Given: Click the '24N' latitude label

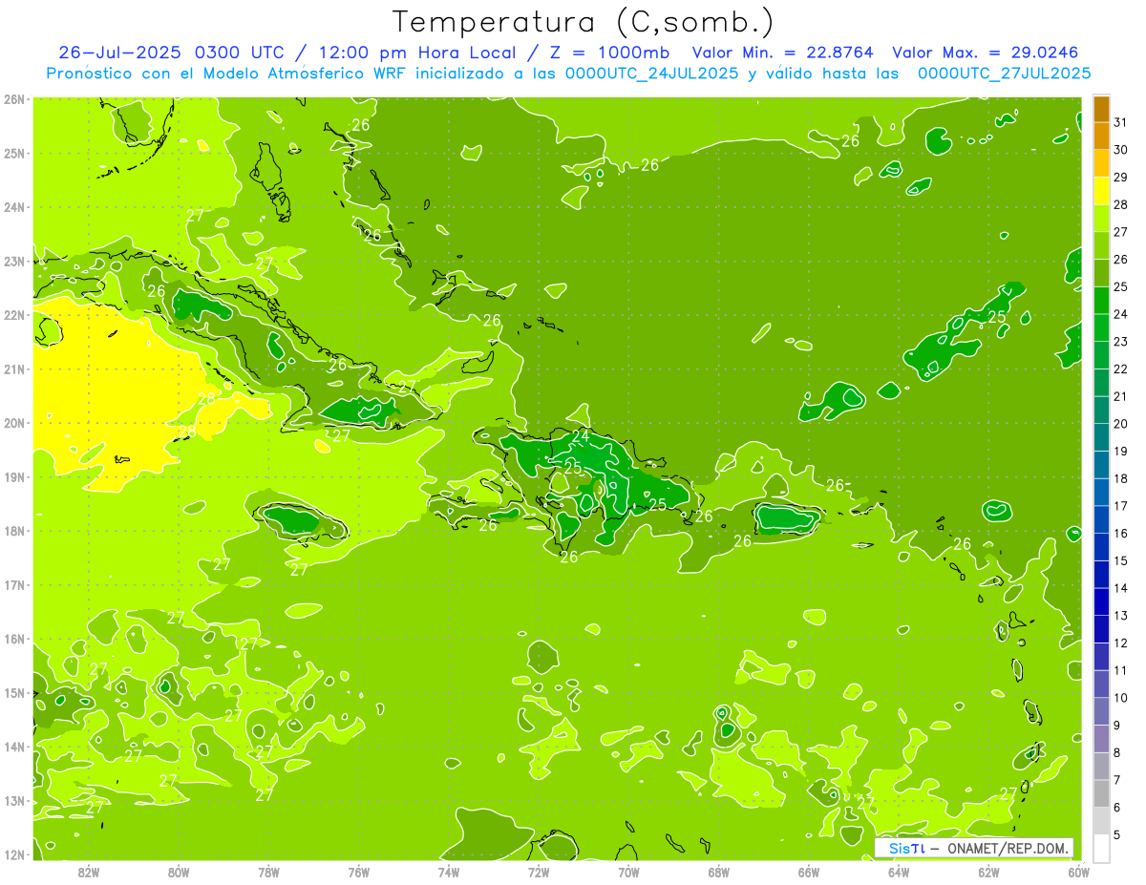Looking at the screenshot, I should pyautogui.click(x=13, y=207).
